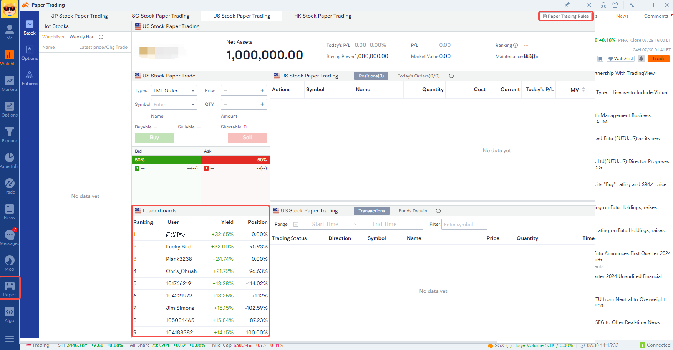Open Messages with unread badge
The height and width of the screenshot is (350, 673).
pyautogui.click(x=10, y=238)
